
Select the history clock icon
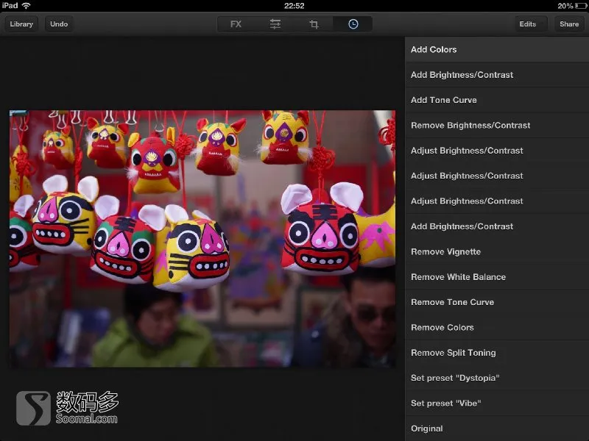pyautogui.click(x=353, y=24)
